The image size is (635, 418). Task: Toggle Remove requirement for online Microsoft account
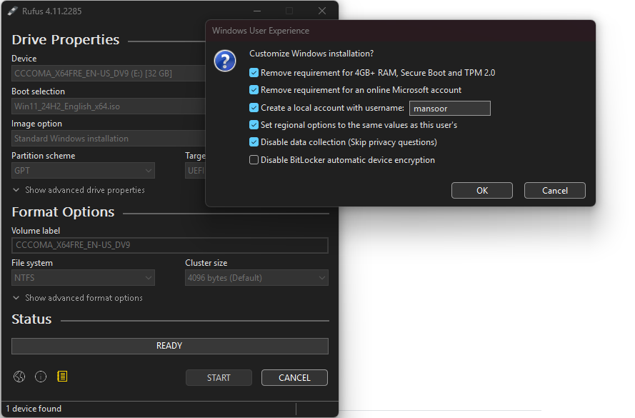click(x=254, y=90)
